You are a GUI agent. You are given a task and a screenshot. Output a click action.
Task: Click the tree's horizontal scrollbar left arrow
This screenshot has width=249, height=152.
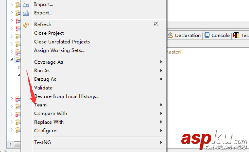tap(10, 144)
